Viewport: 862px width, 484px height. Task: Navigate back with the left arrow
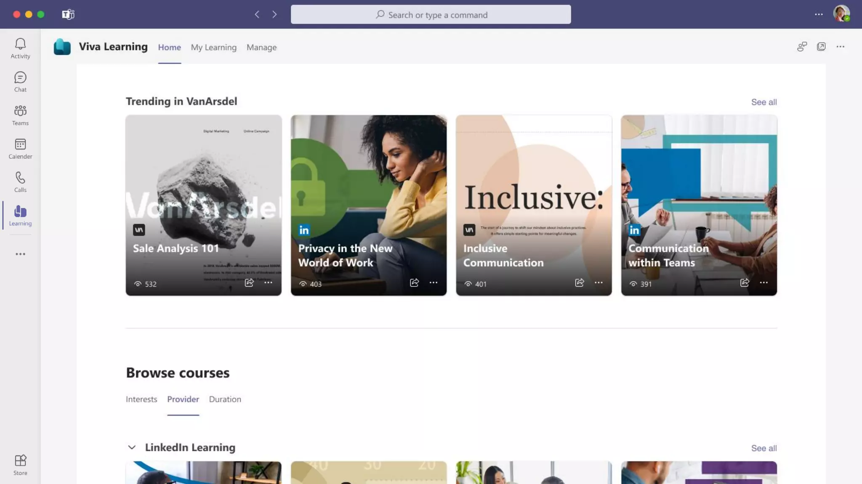point(257,15)
